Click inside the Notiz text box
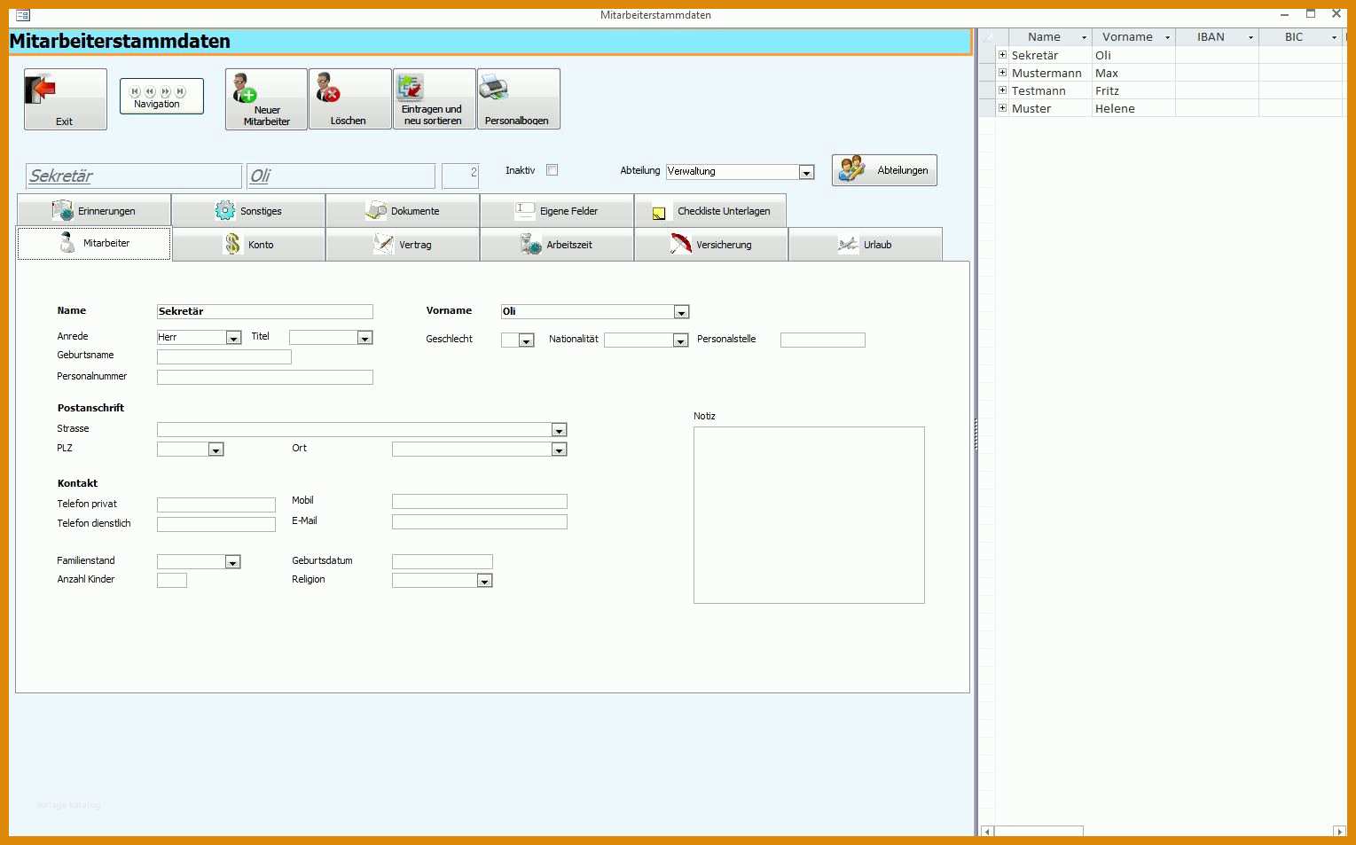Screen dimensions: 1356x845 (x=809, y=515)
